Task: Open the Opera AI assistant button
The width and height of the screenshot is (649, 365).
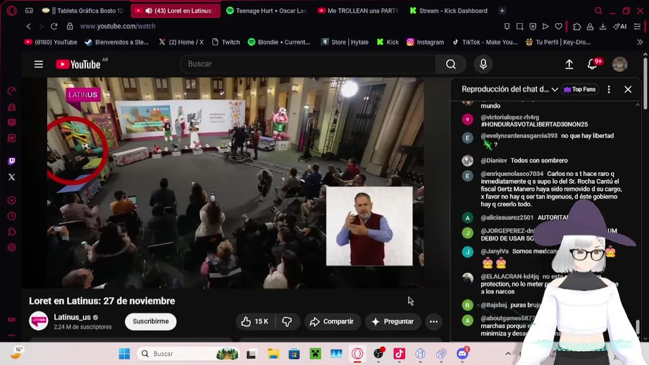Action: tap(620, 26)
